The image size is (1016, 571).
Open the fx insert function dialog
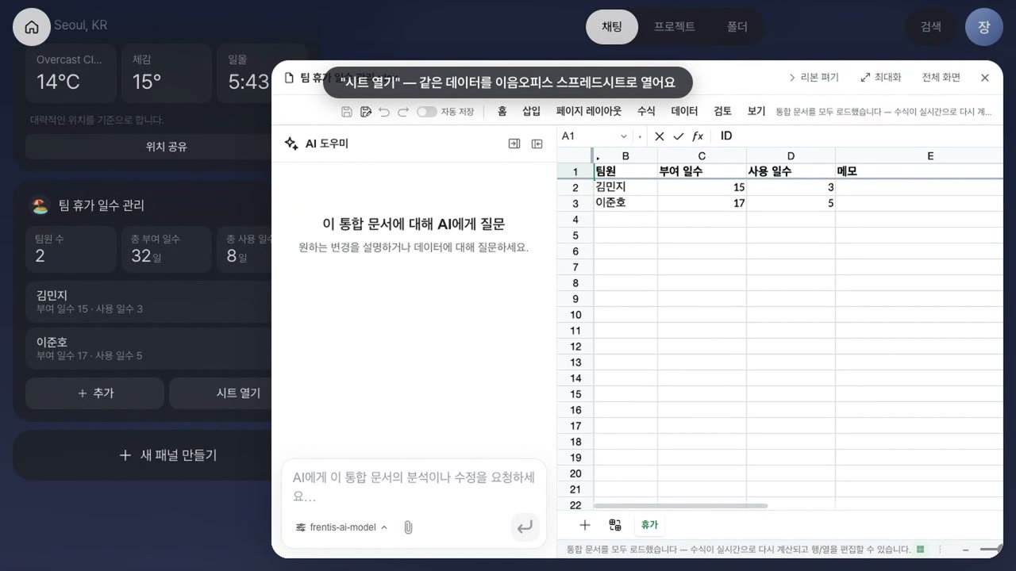coord(698,136)
